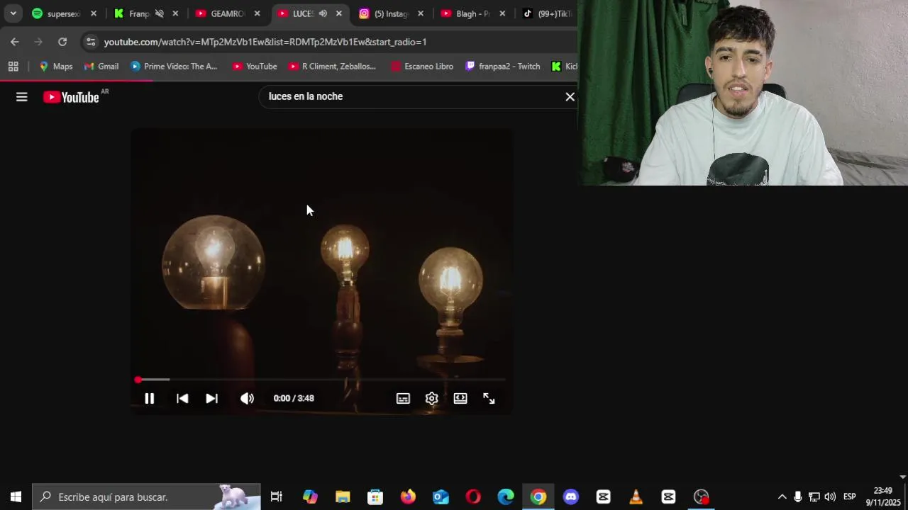908x510 pixels.
Task: Pause the video with the pause button
Action: 149,398
